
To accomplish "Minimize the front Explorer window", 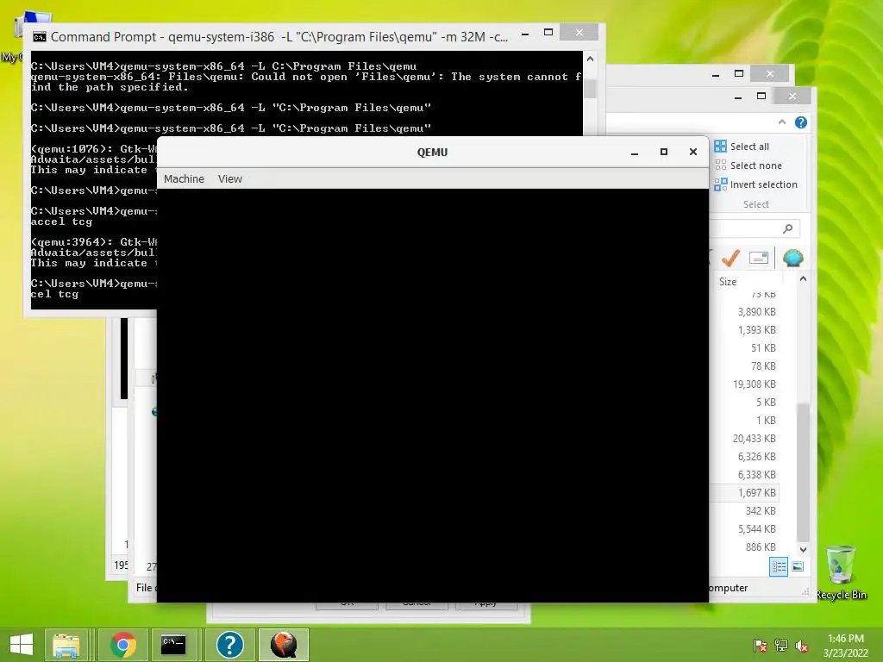I will (738, 97).
